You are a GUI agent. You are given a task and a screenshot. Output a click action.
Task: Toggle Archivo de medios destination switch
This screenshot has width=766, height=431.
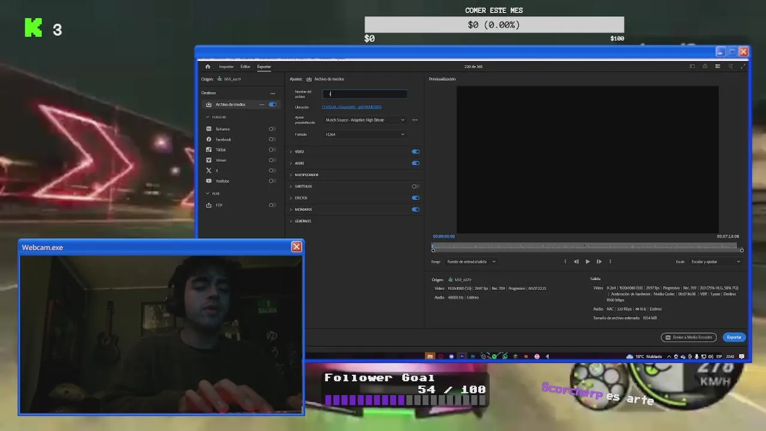(x=272, y=104)
